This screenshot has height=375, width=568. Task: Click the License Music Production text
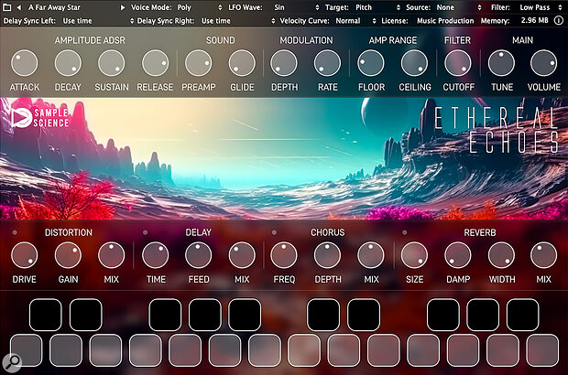[x=445, y=21]
